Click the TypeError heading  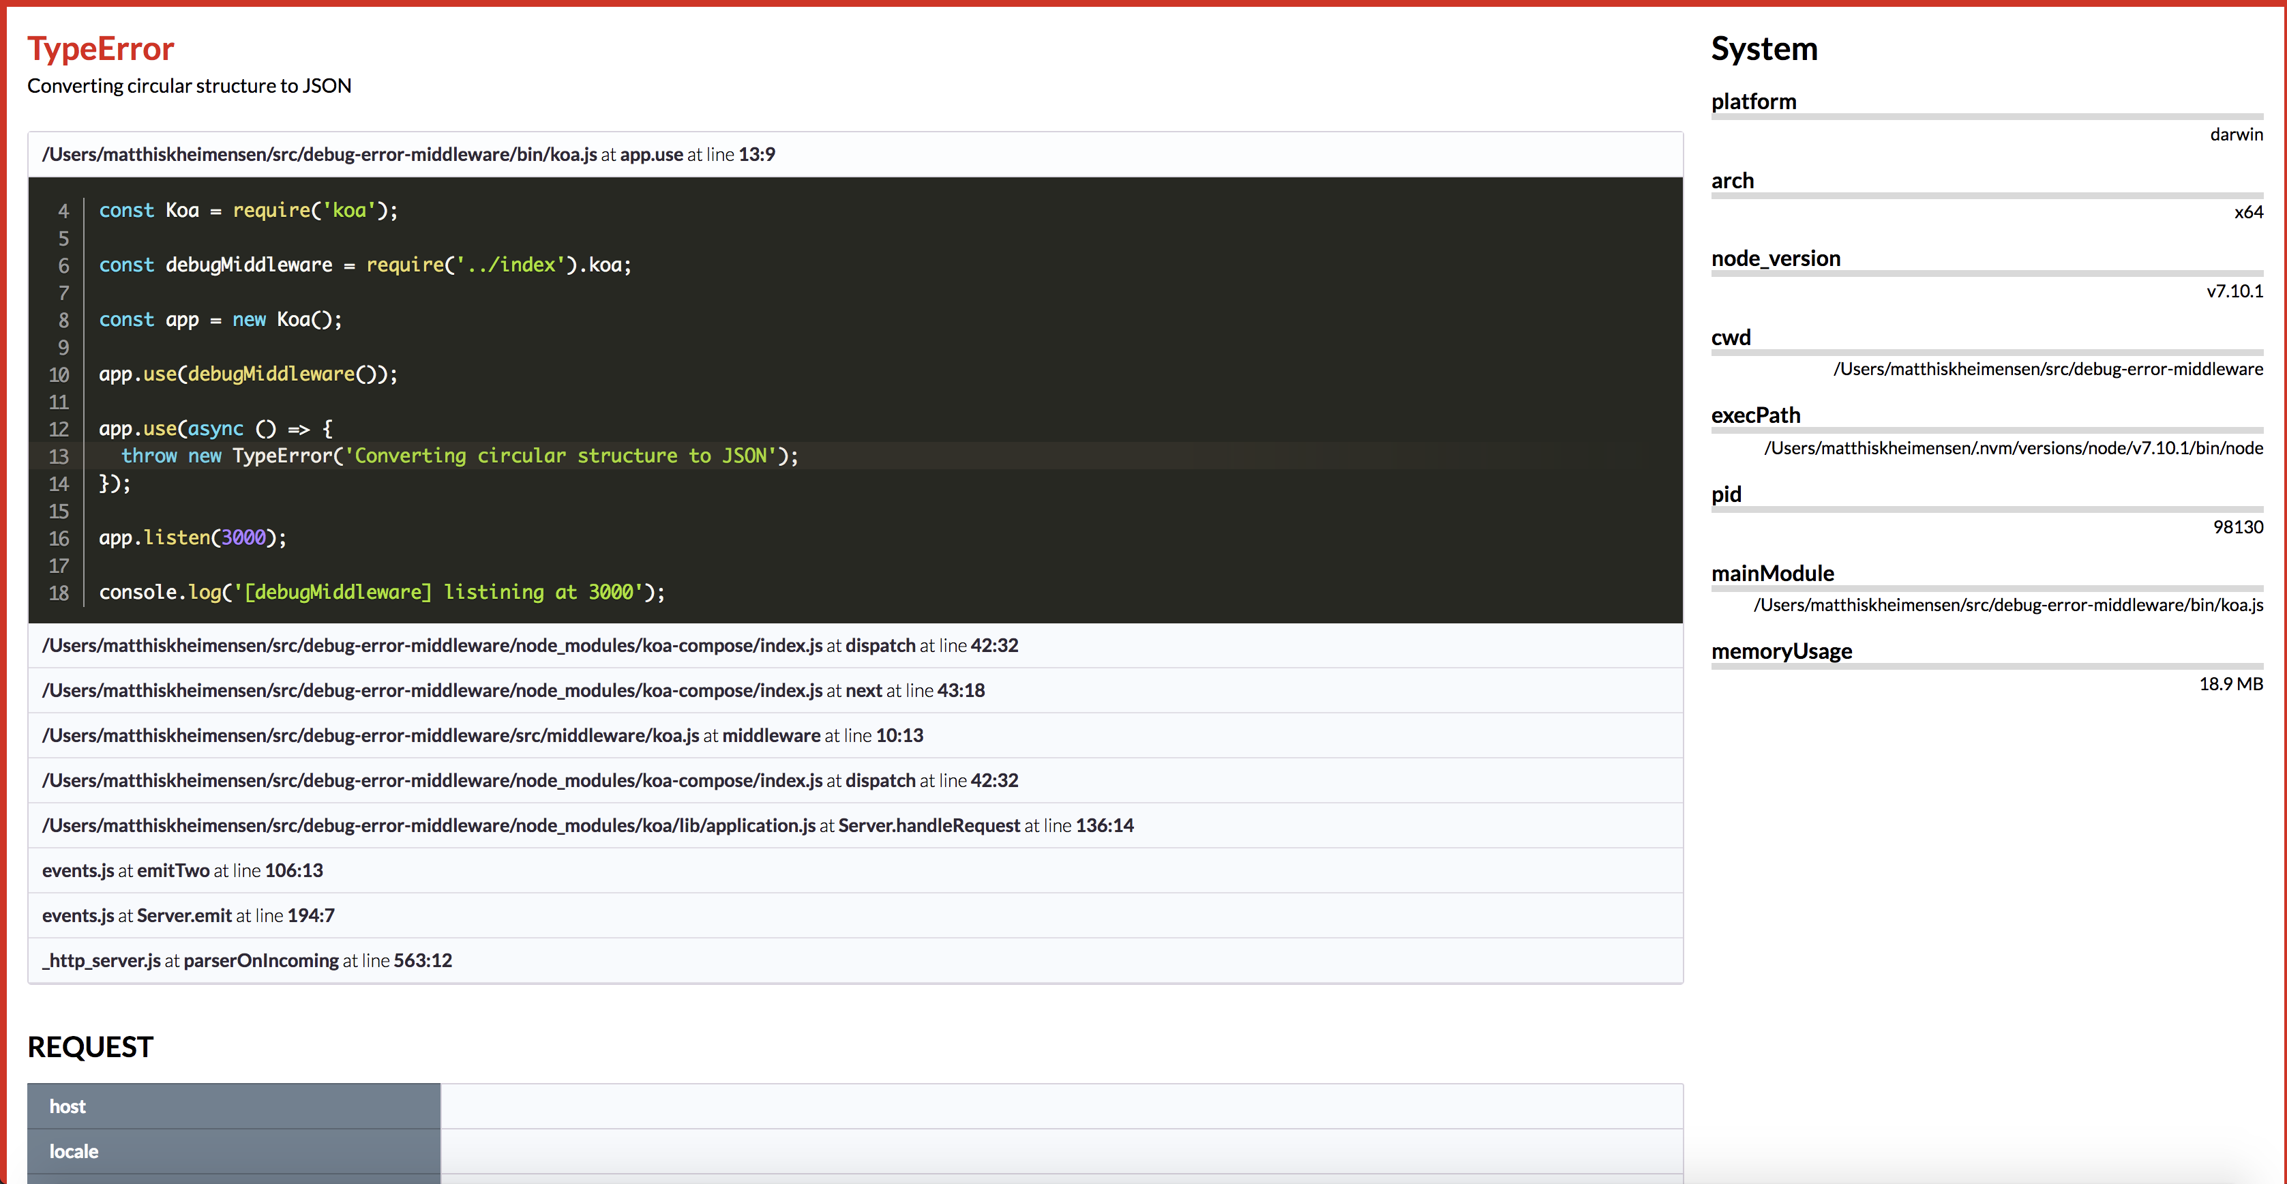pos(100,48)
